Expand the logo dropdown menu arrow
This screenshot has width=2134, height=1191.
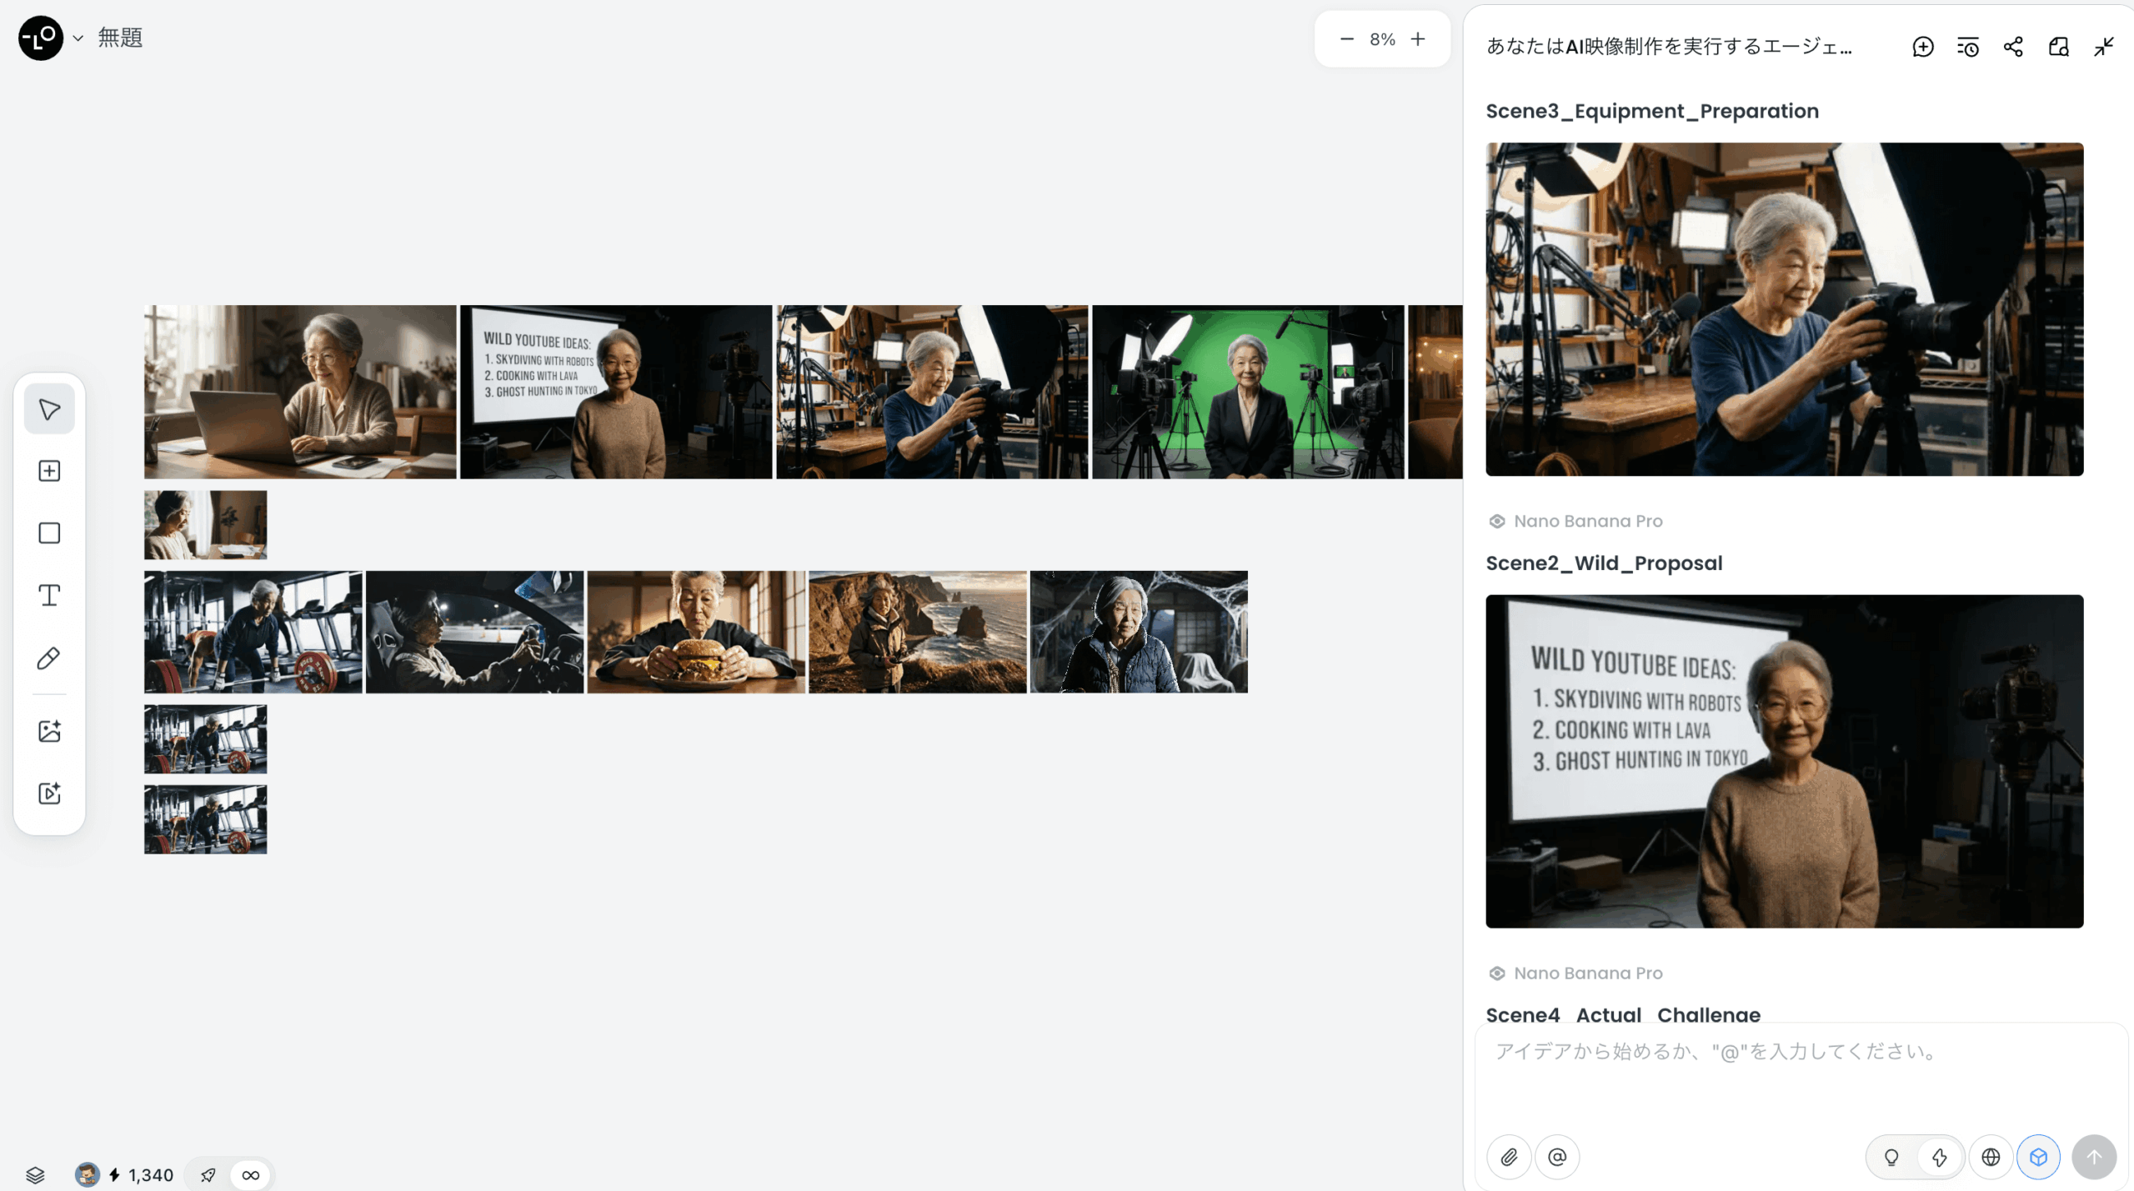[x=78, y=38]
